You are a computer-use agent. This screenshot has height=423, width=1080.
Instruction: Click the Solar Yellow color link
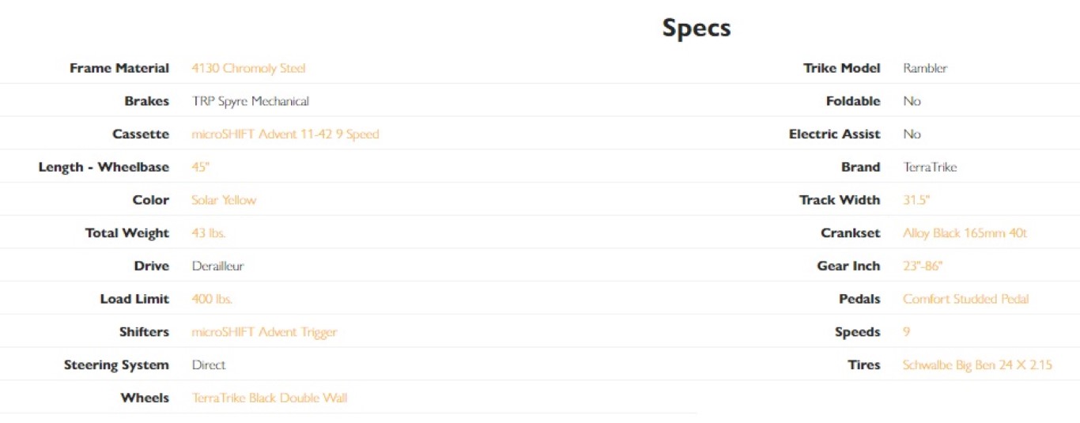click(x=224, y=200)
